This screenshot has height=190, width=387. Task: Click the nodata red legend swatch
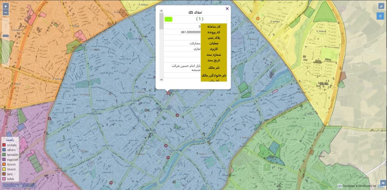click(x=4, y=145)
